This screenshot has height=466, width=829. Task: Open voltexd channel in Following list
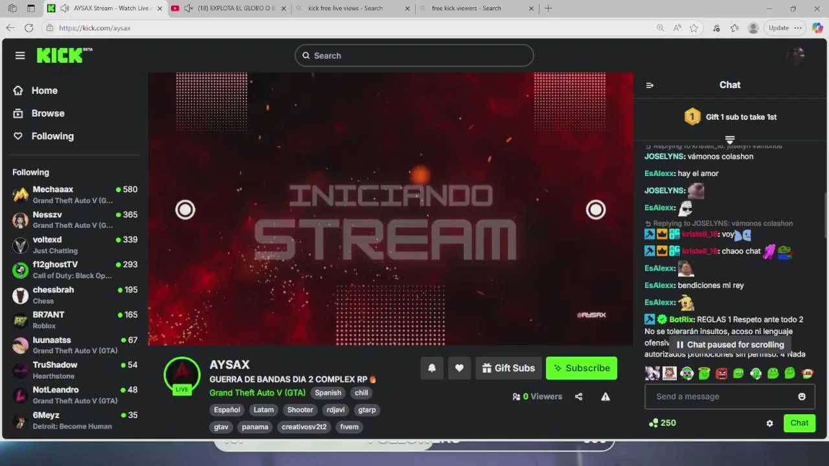[75, 245]
